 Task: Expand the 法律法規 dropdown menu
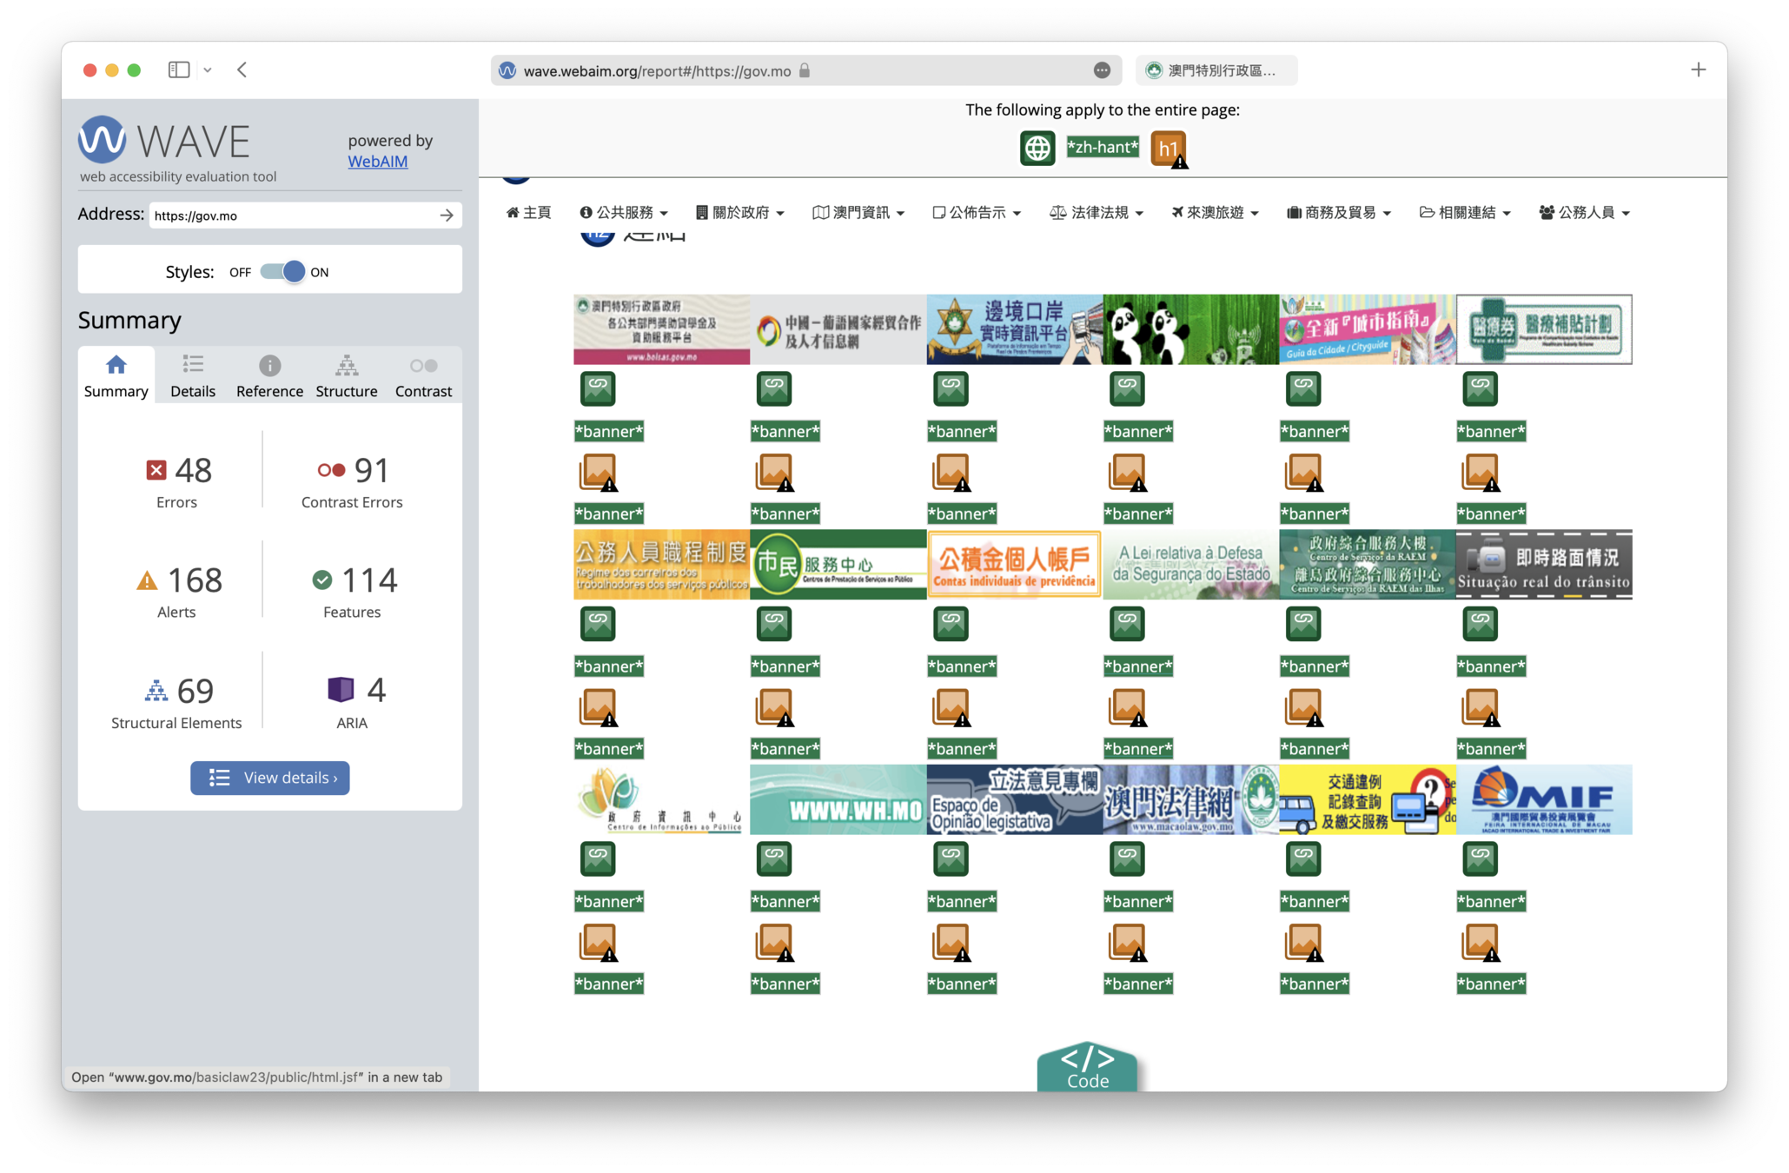[x=1097, y=212]
